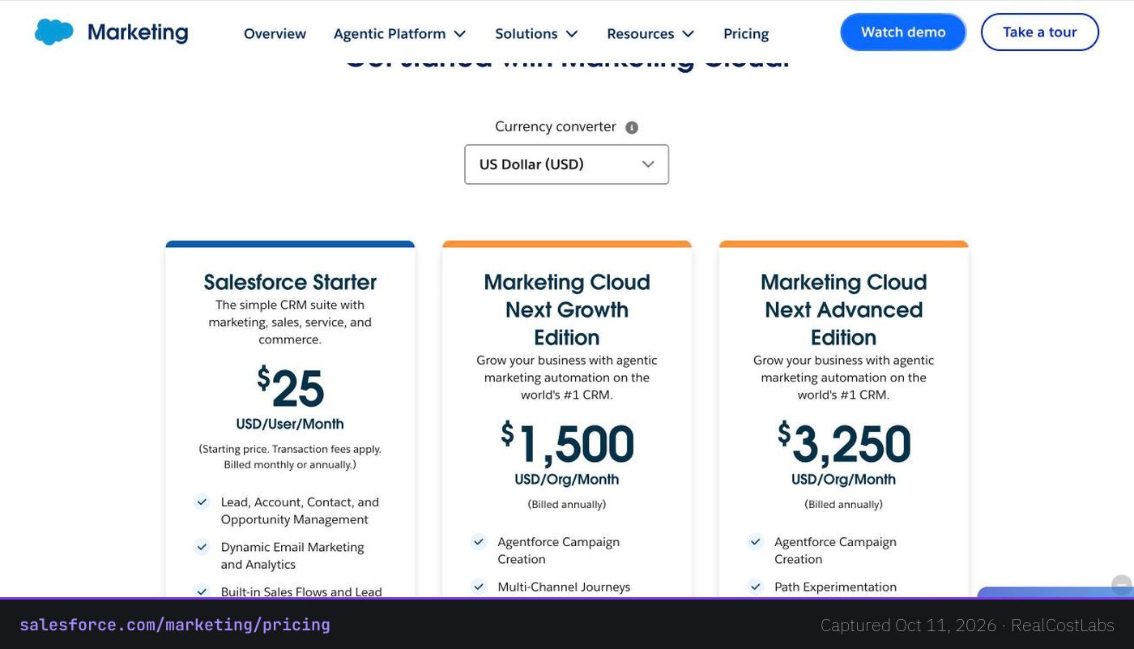
Task: Click the Marketing brand title
Action: click(138, 32)
